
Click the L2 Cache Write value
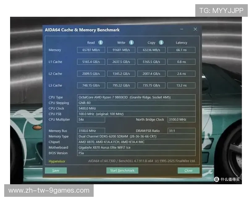tap(121, 74)
